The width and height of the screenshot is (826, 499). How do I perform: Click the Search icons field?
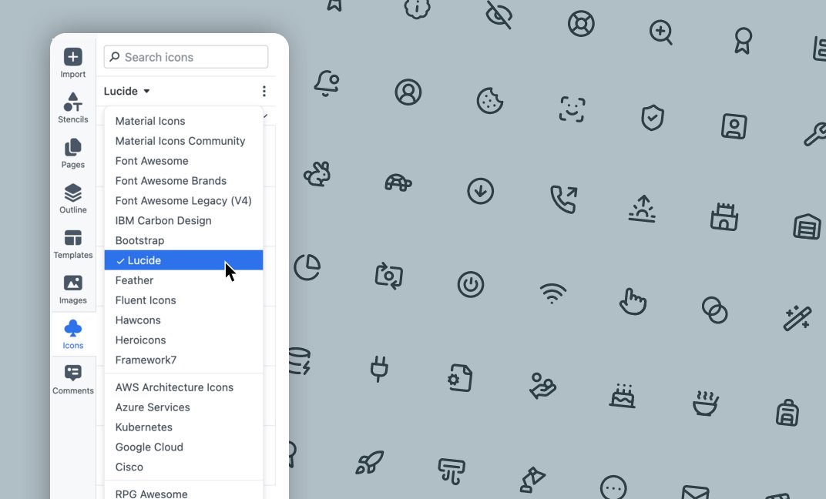coord(186,57)
